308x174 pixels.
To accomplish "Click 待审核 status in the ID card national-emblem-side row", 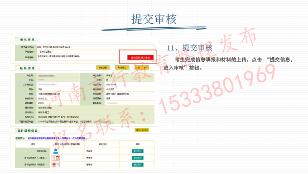I will [x=89, y=165].
